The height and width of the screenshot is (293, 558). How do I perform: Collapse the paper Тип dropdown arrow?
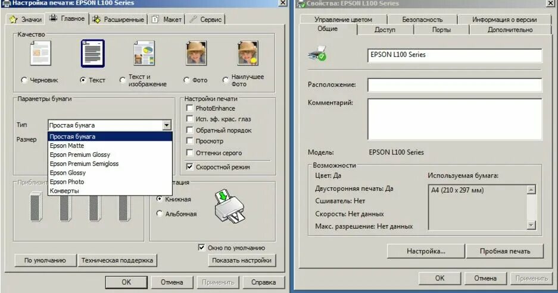[x=167, y=125]
